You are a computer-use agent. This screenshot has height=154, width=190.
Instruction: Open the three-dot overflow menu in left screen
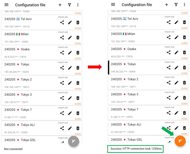(x=78, y=5)
